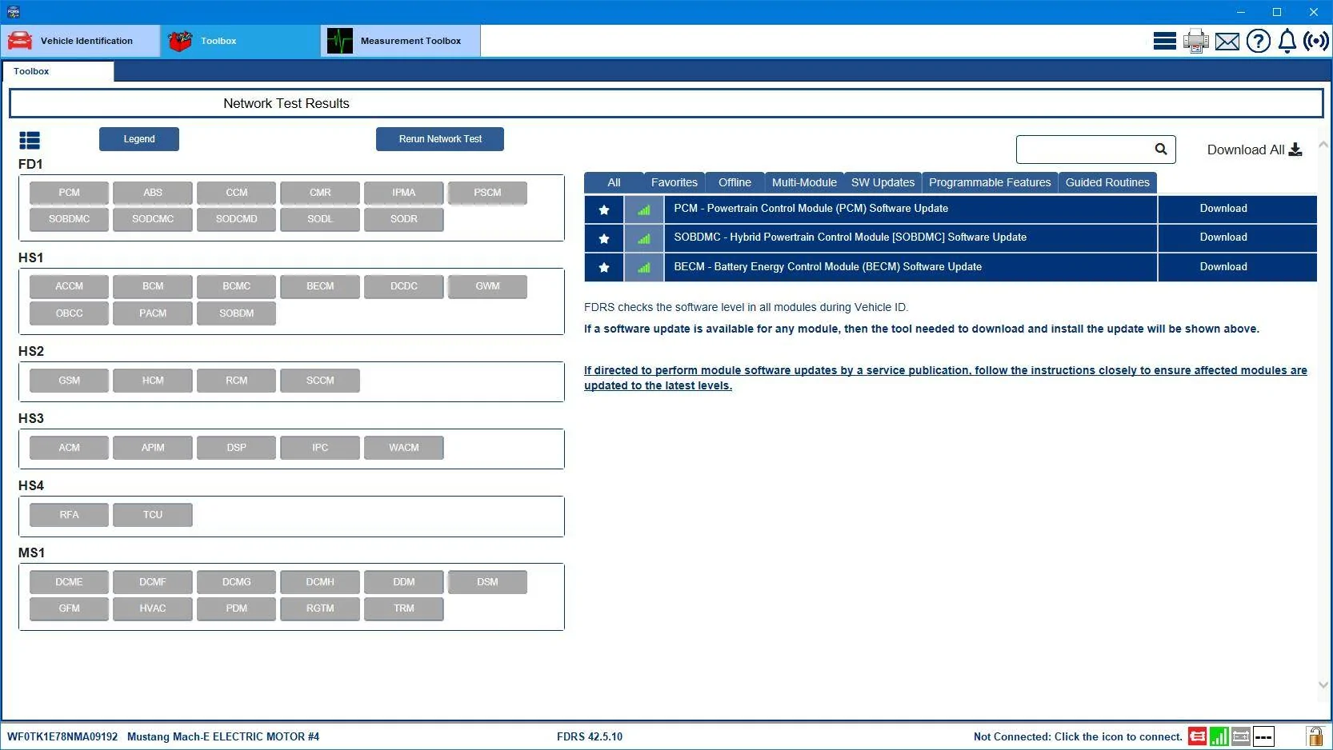Select the PCM module in FD1
This screenshot has width=1333, height=750.
pyautogui.click(x=69, y=193)
